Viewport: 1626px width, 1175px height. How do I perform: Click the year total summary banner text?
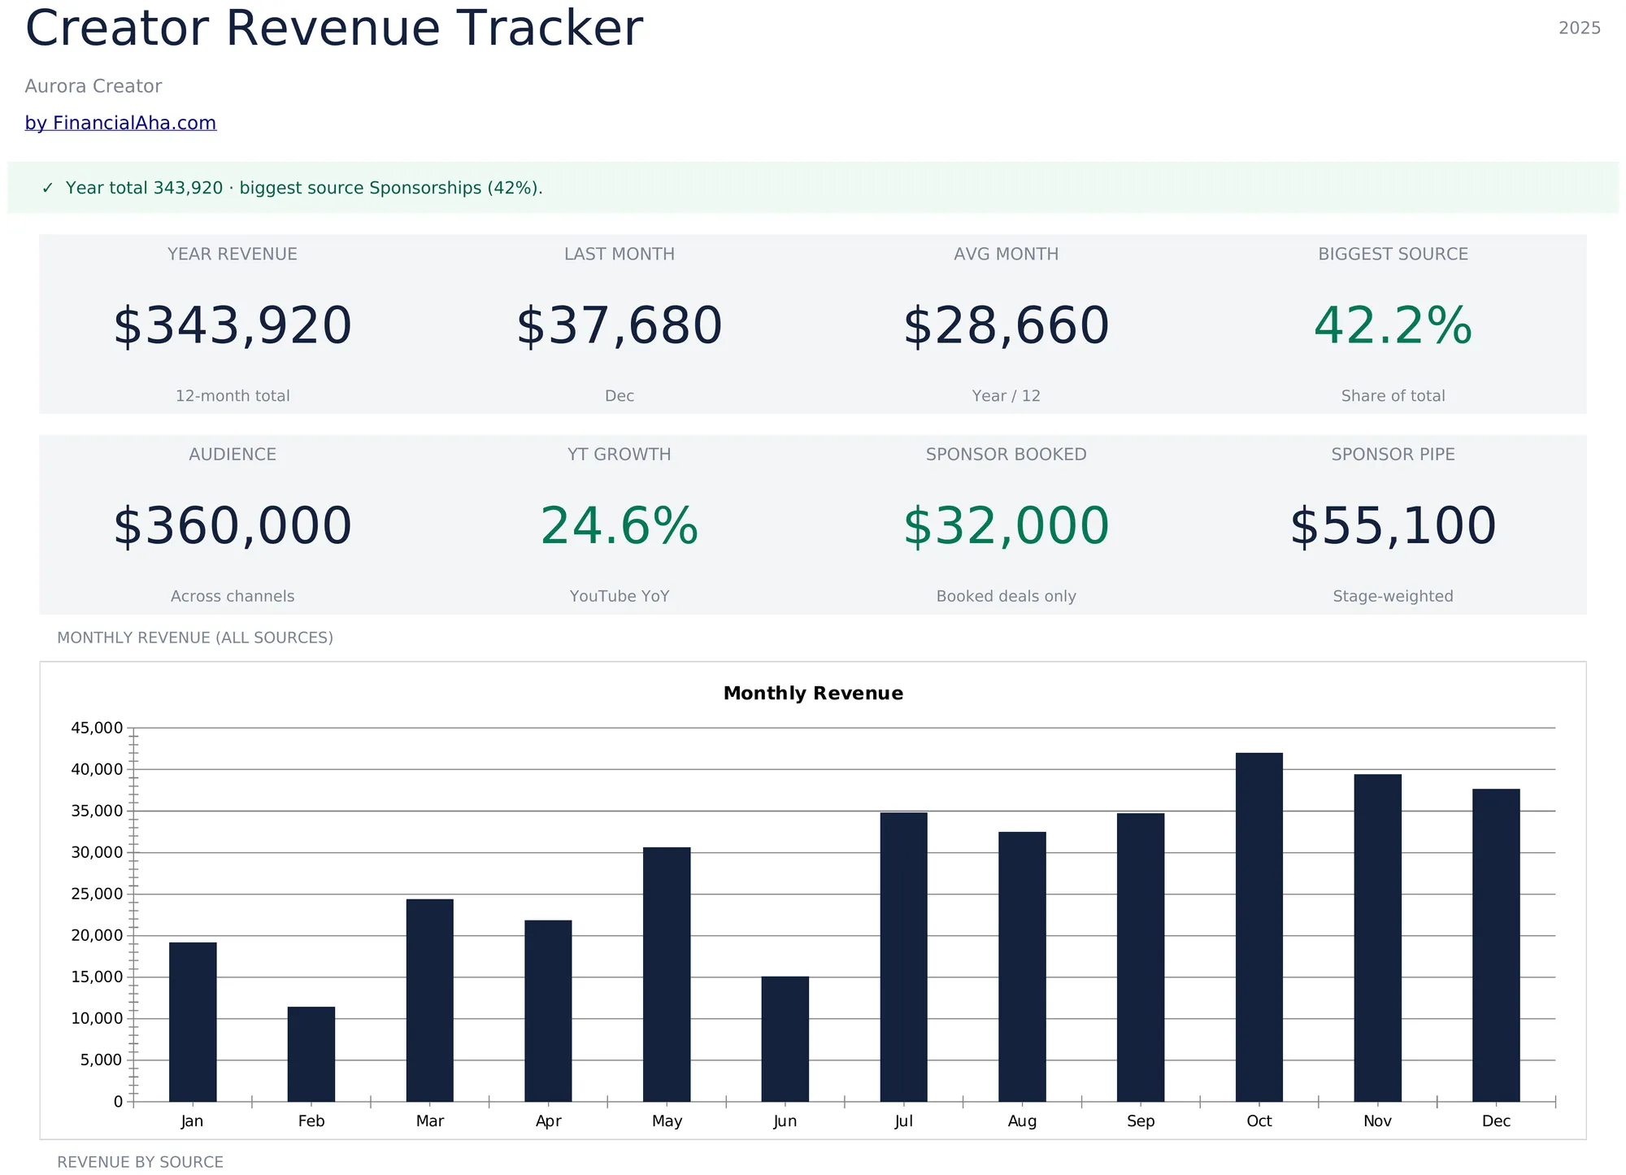304,188
